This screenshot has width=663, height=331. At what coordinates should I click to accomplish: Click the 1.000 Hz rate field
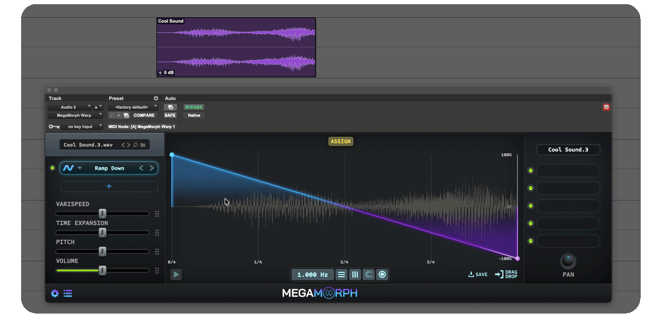[x=312, y=274]
